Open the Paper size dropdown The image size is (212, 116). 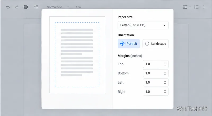coord(143,25)
